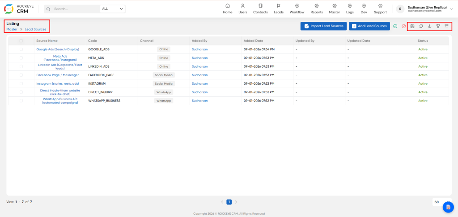Open the search scope ALL dropdown
Screen dimensions: 458x217
click(112, 9)
